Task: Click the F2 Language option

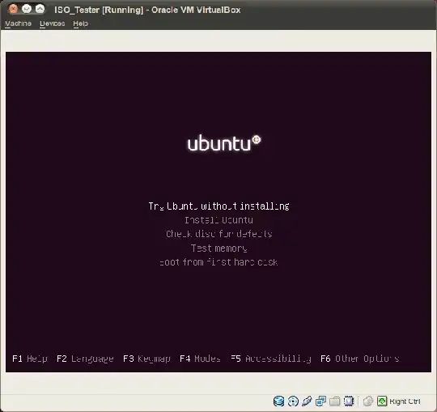Action: 85,359
